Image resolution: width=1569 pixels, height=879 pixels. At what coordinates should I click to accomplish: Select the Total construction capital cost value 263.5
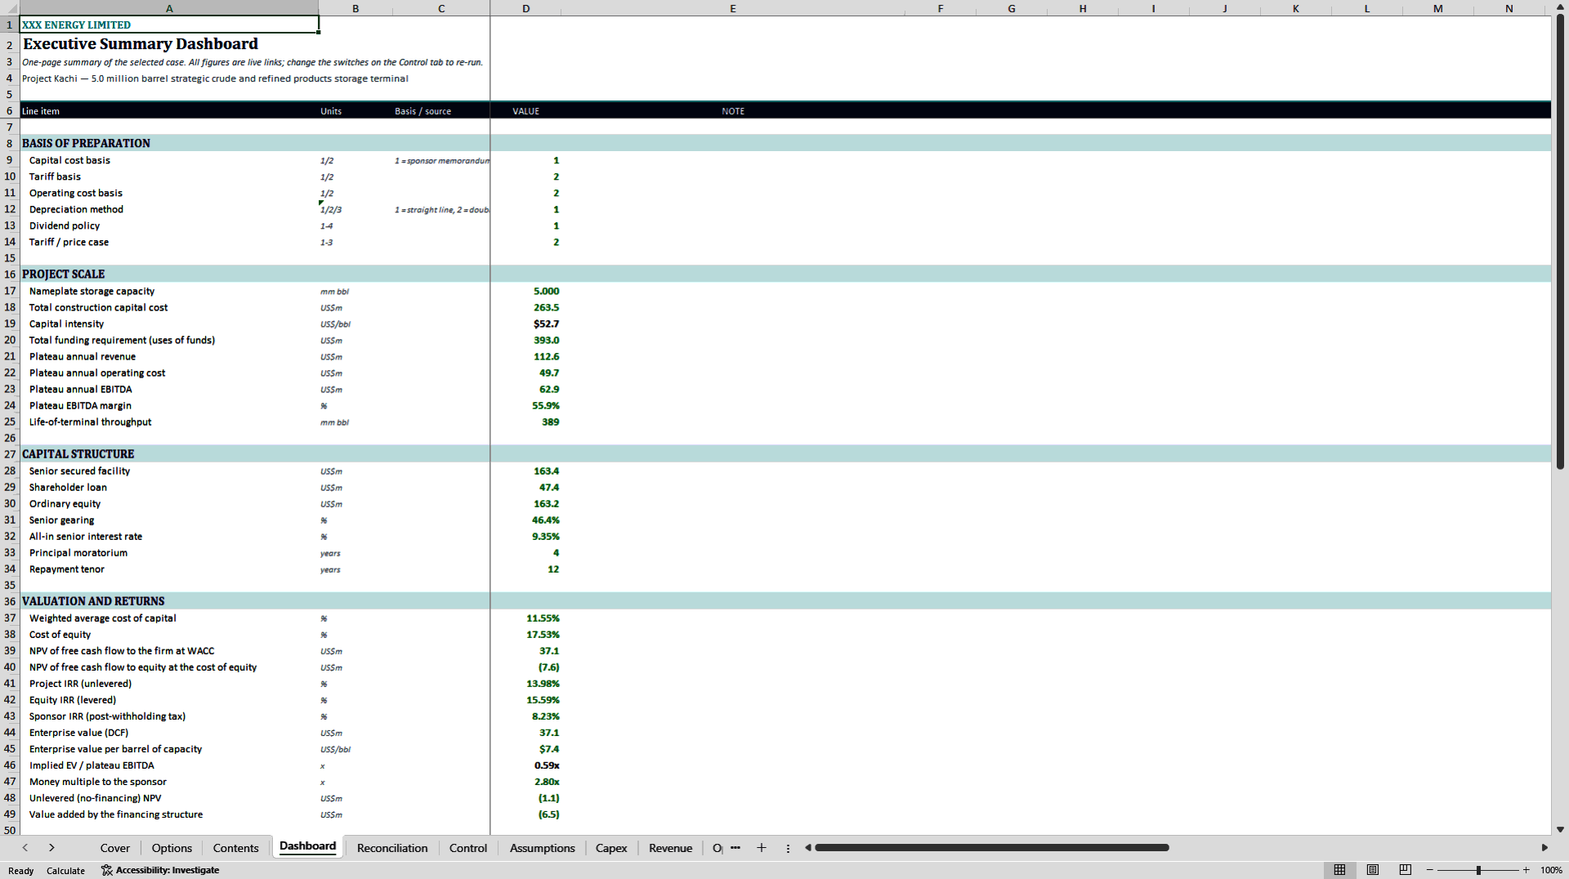tap(525, 307)
